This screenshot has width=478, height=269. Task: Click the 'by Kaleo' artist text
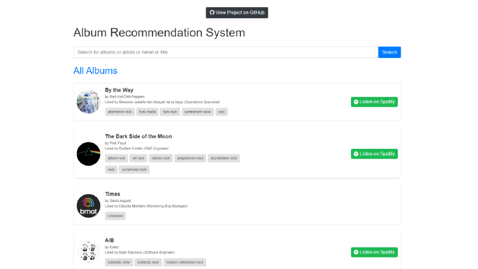pos(112,247)
